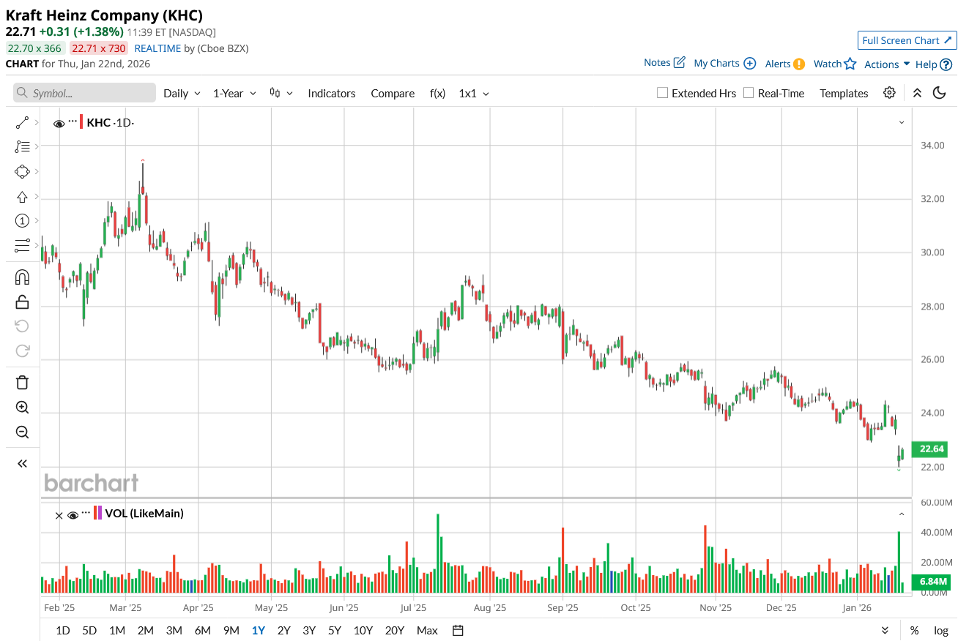
Task: Open the VOL indicator three-dot menu
Action: pyautogui.click(x=86, y=513)
